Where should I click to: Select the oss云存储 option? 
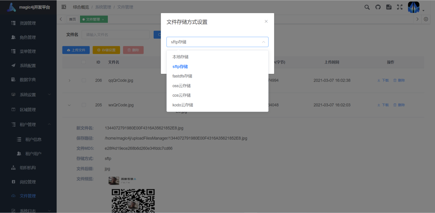pos(181,85)
